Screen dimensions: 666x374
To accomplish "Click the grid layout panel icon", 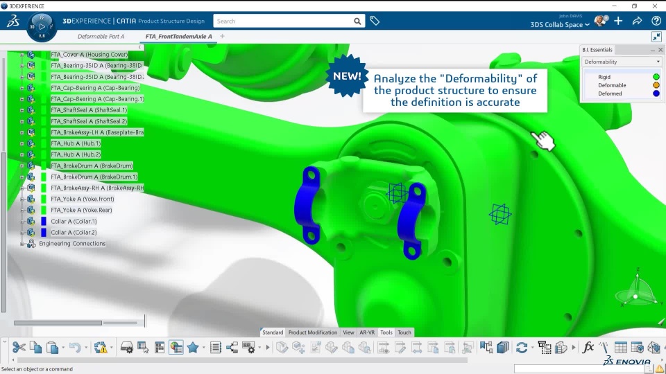I will pos(160,348).
